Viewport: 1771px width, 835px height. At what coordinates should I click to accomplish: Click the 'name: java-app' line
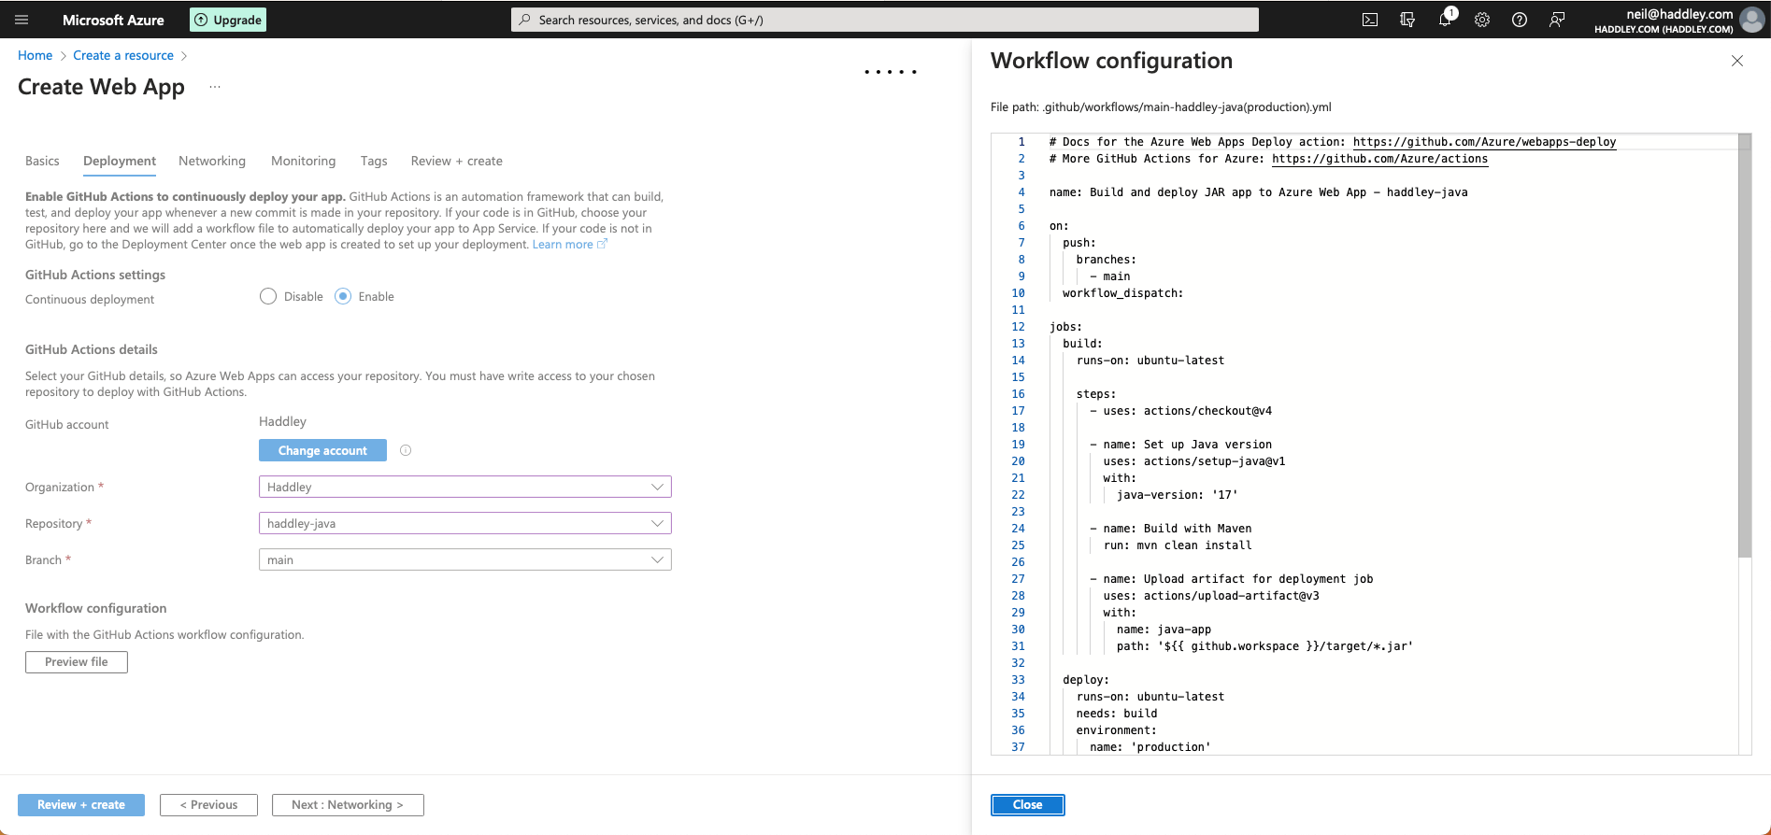(x=1164, y=630)
